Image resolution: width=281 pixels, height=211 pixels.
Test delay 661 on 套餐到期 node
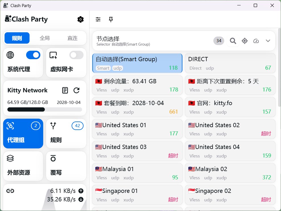pyautogui.click(x=174, y=112)
